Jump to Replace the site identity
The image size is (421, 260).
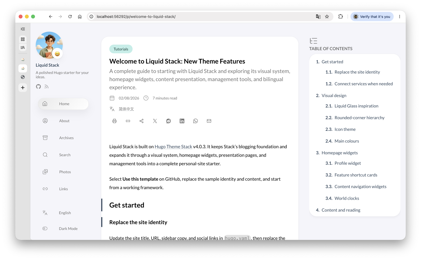click(x=357, y=72)
